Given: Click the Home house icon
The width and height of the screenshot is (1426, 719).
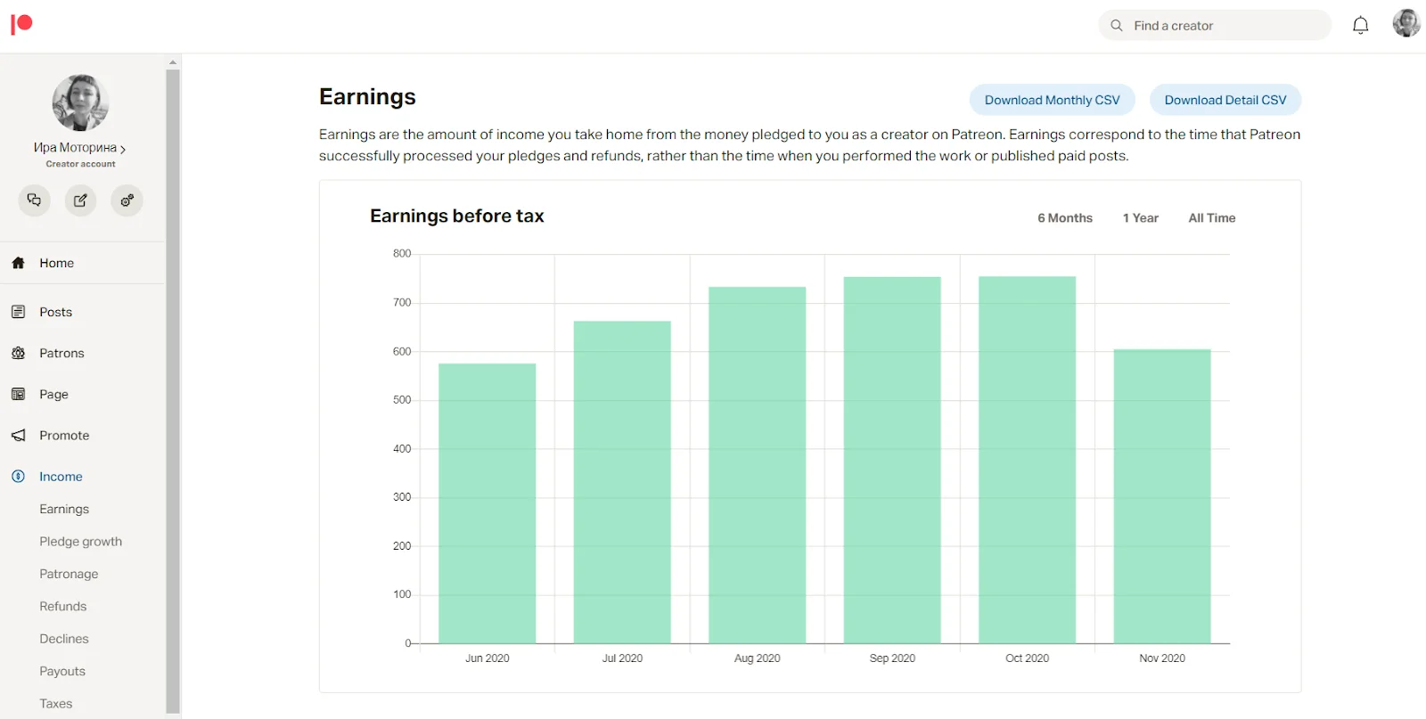Looking at the screenshot, I should (x=18, y=263).
